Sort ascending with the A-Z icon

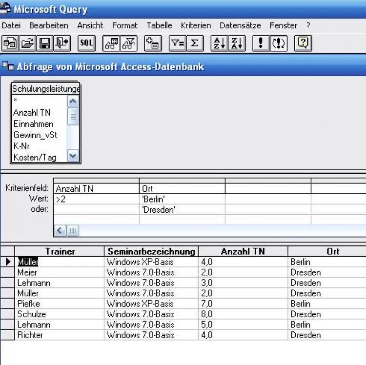[x=219, y=43]
